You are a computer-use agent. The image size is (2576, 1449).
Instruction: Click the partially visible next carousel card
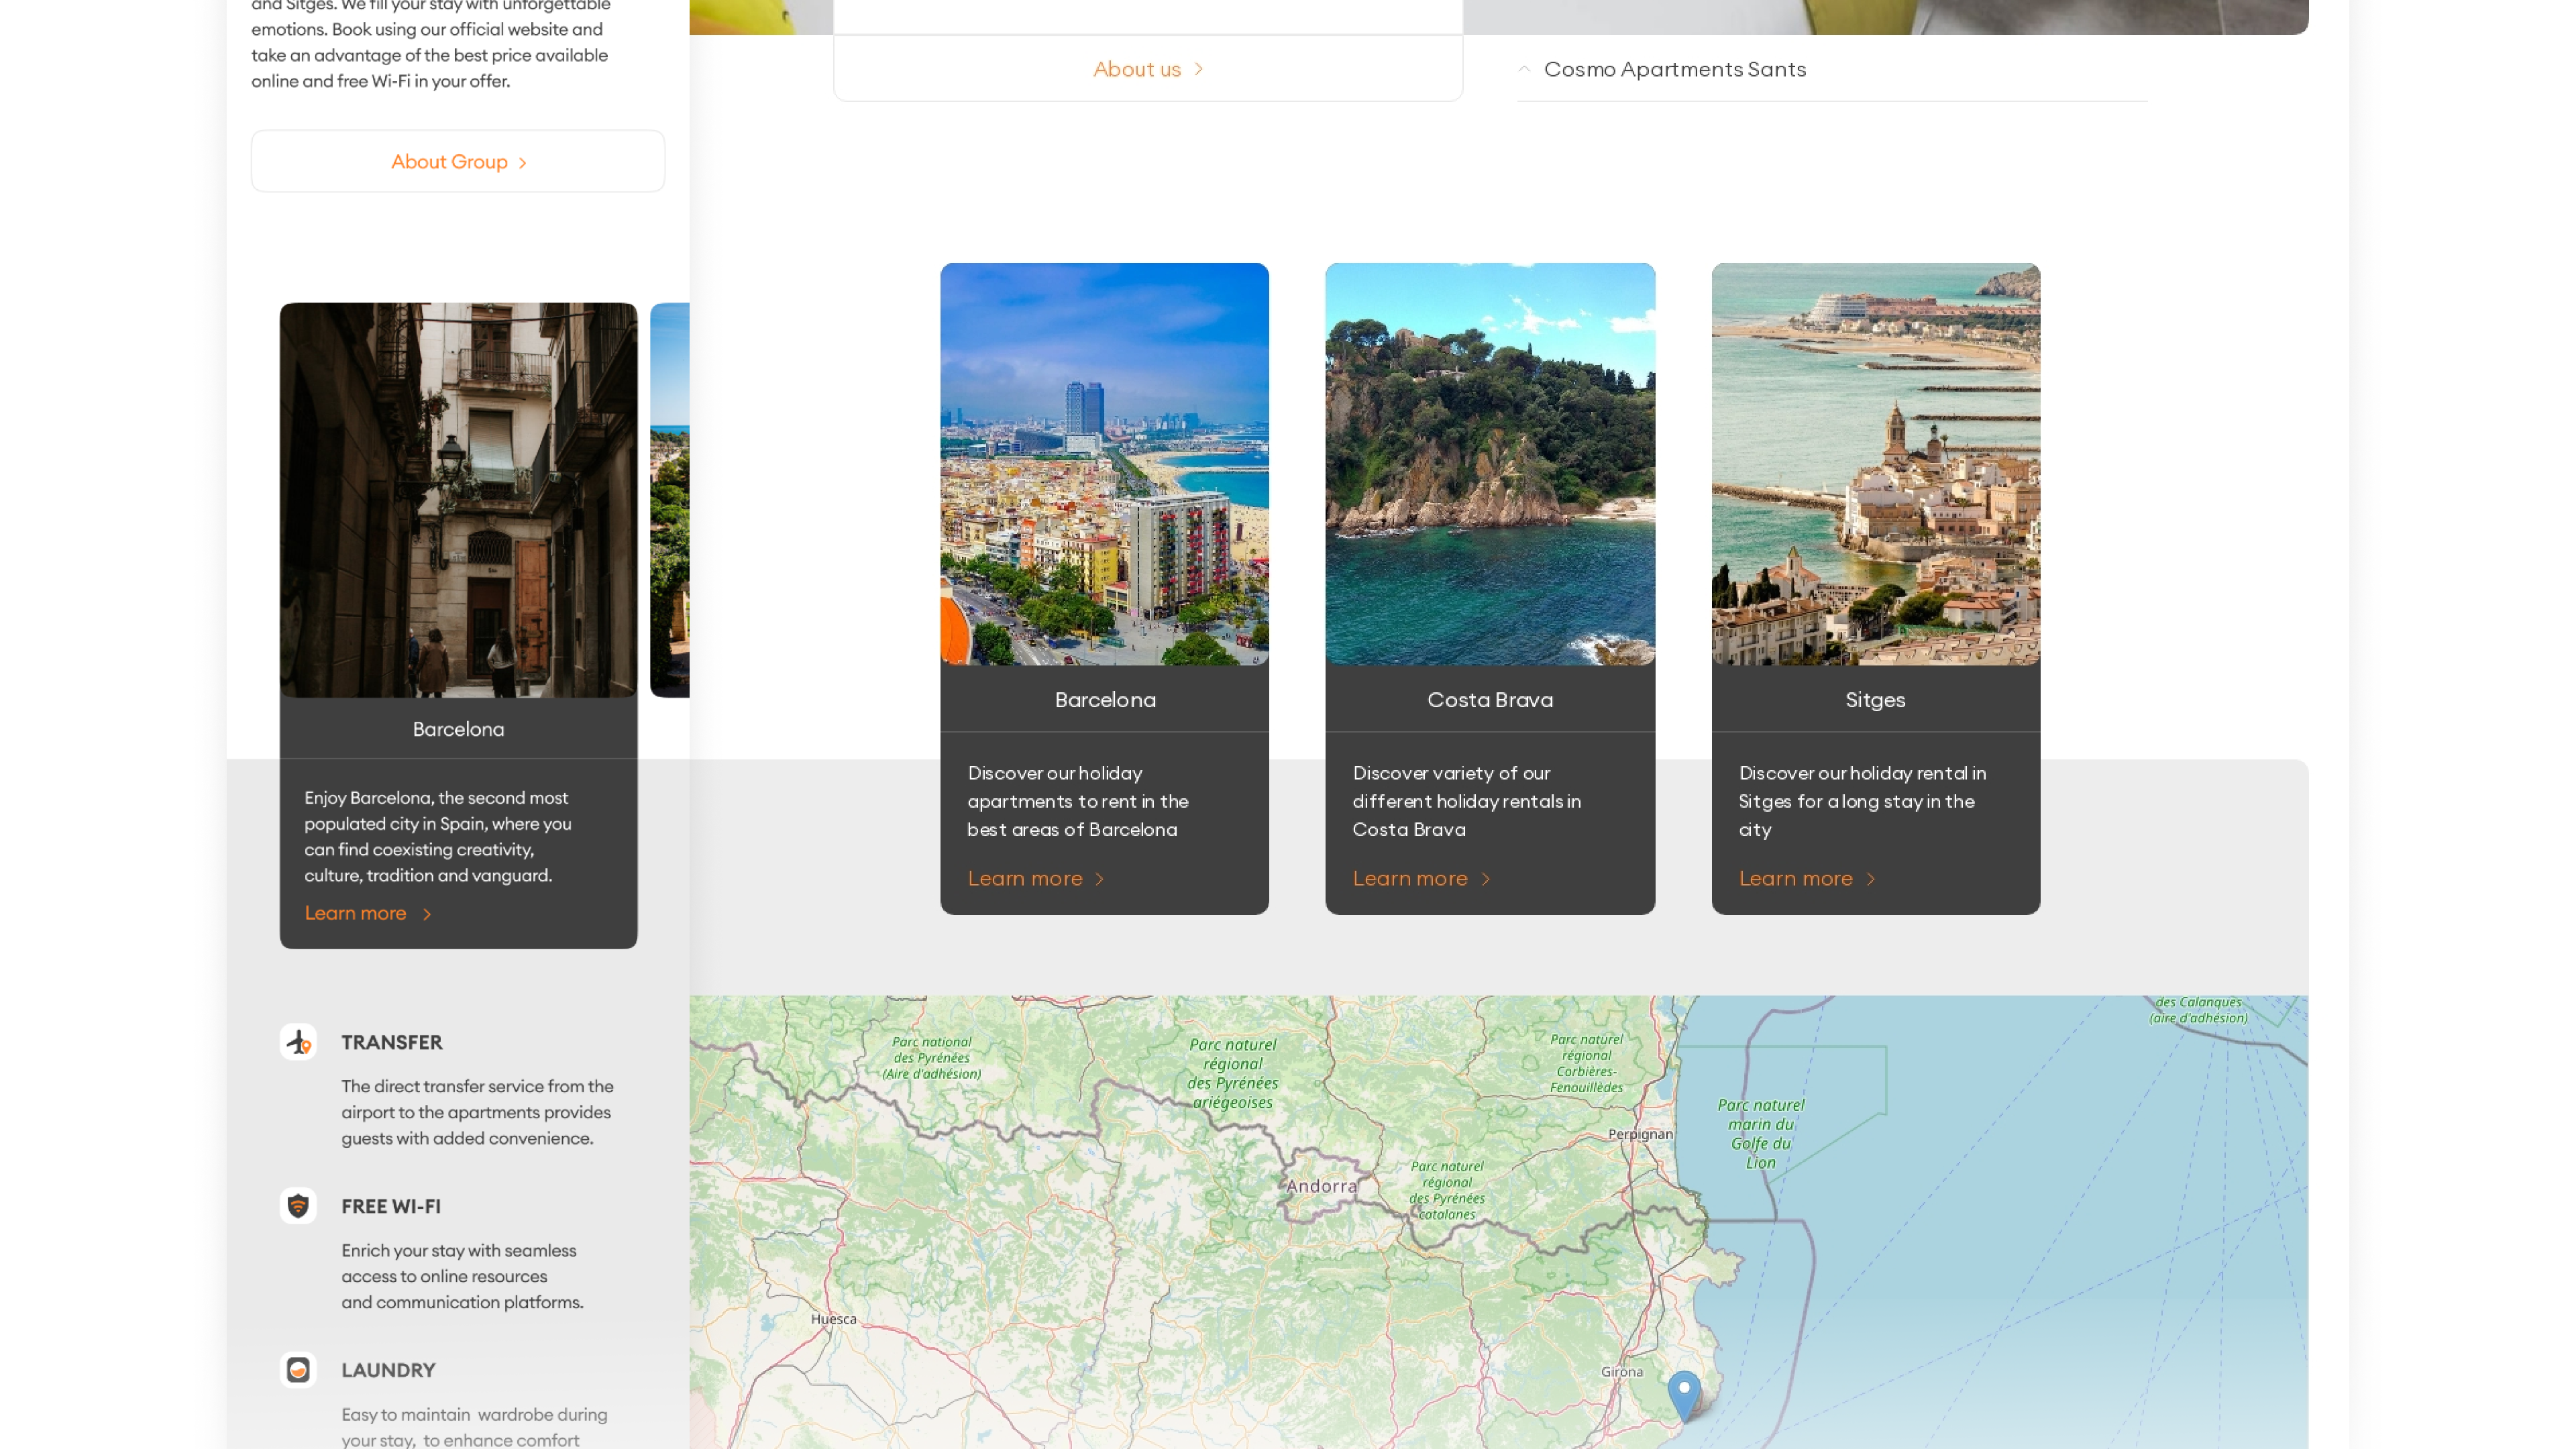pos(670,500)
